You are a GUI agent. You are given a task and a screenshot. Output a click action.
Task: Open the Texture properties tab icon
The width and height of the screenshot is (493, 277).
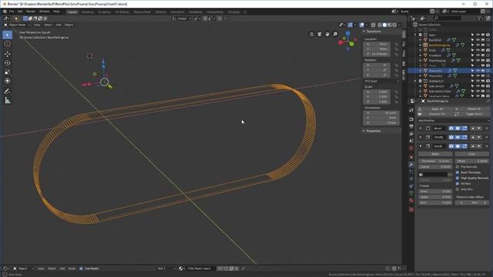click(411, 209)
